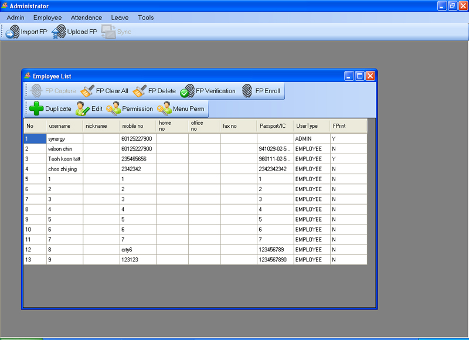Click the FP Delete brush icon

coord(140,91)
